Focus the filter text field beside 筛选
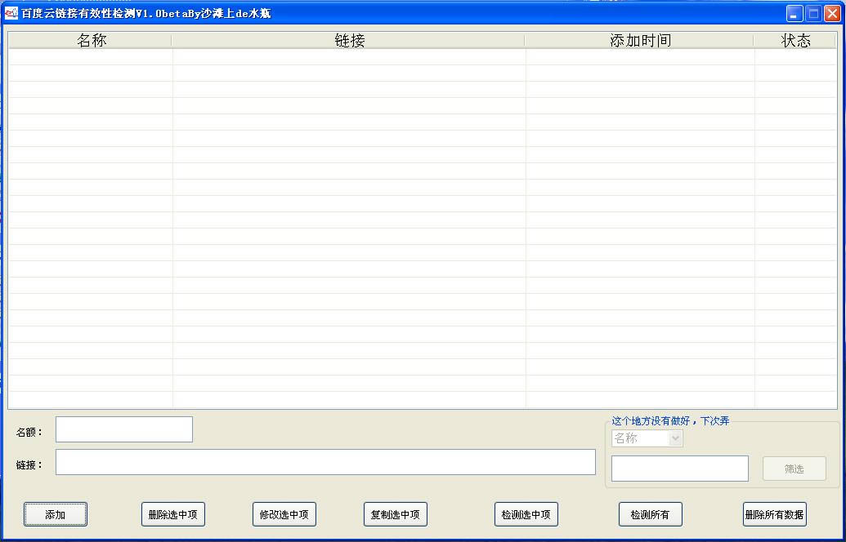 (x=680, y=469)
